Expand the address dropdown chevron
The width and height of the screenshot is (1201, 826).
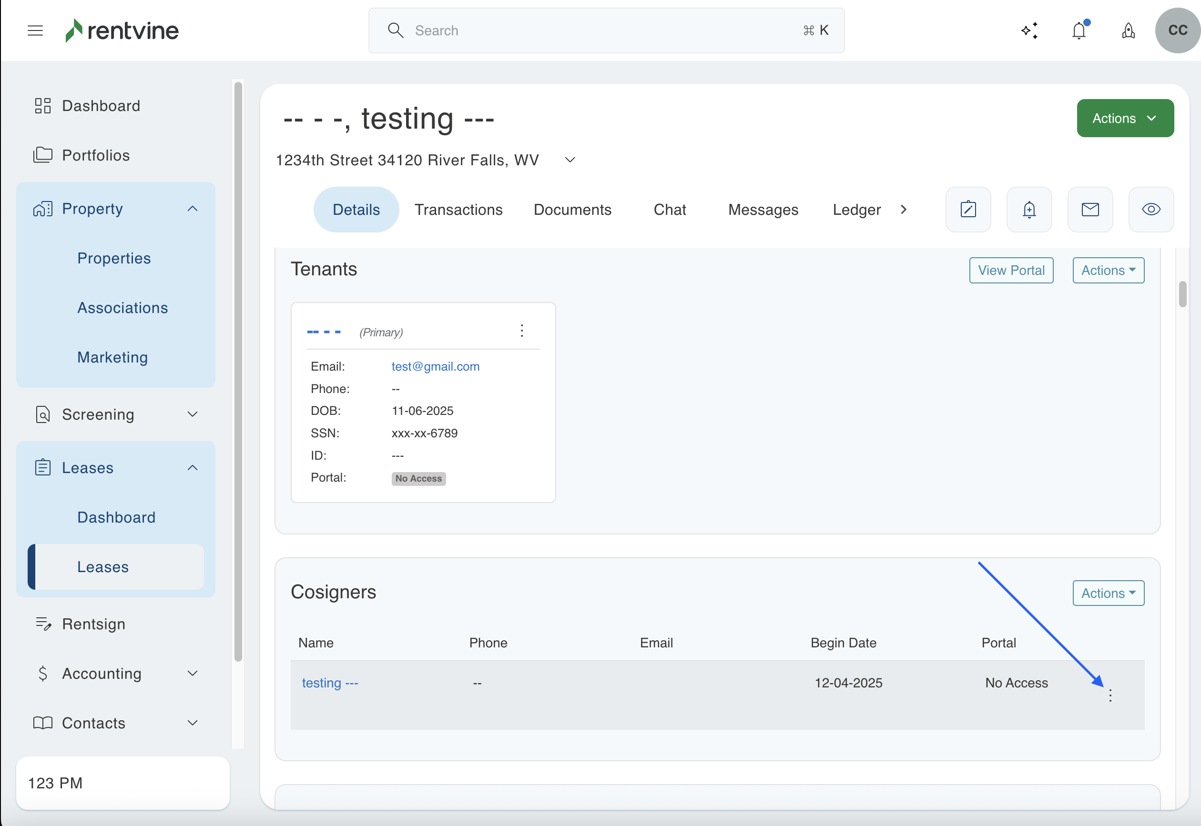pos(570,160)
